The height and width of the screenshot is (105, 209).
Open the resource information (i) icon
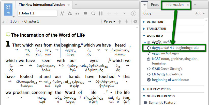pos(133,13)
